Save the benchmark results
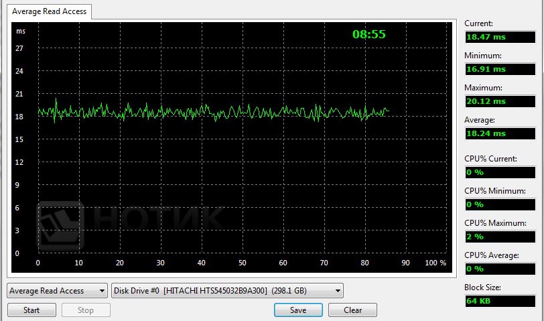Screen dimensions: 544x321 coord(298,310)
